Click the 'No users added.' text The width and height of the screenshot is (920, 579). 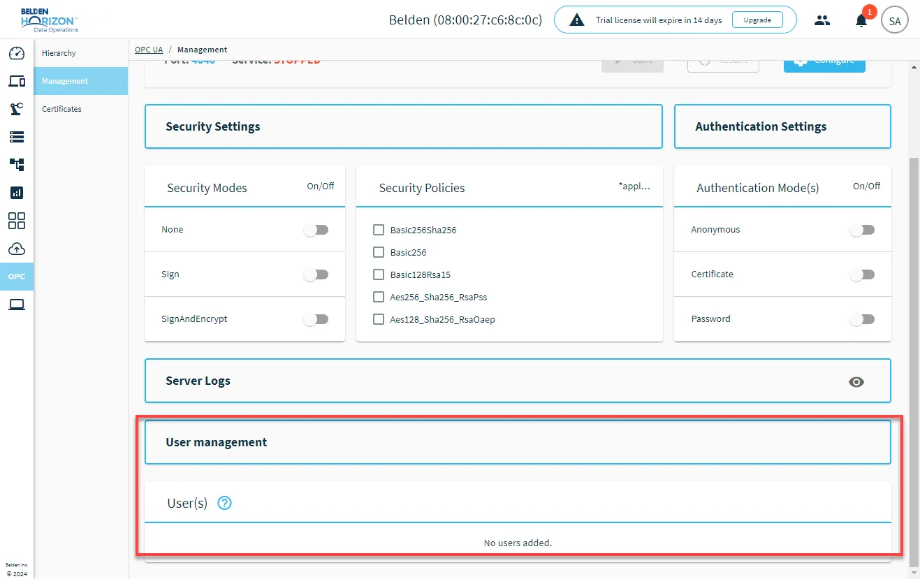518,543
